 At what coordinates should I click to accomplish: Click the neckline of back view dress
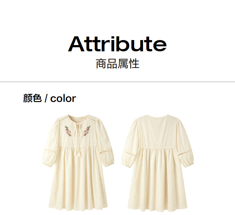(158, 116)
